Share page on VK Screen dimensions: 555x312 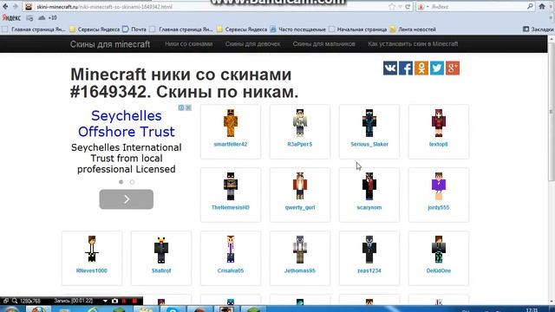(x=390, y=68)
